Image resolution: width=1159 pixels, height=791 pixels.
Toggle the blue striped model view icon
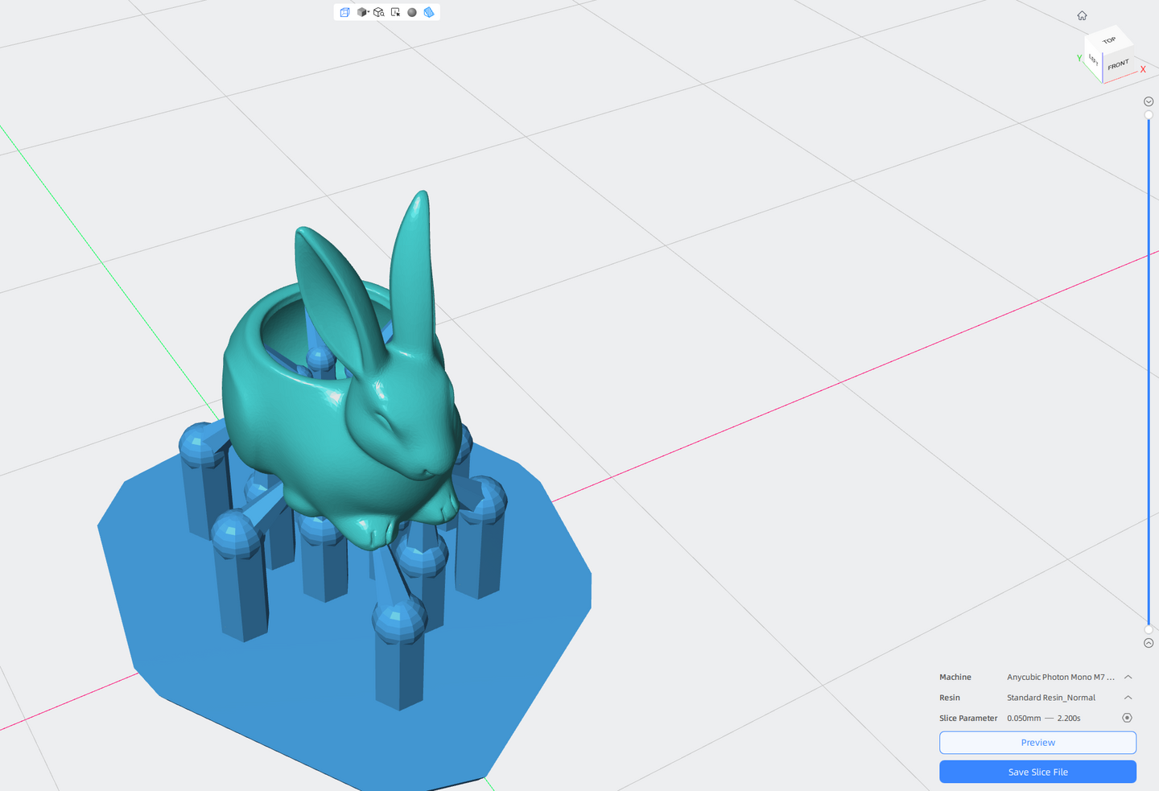429,12
